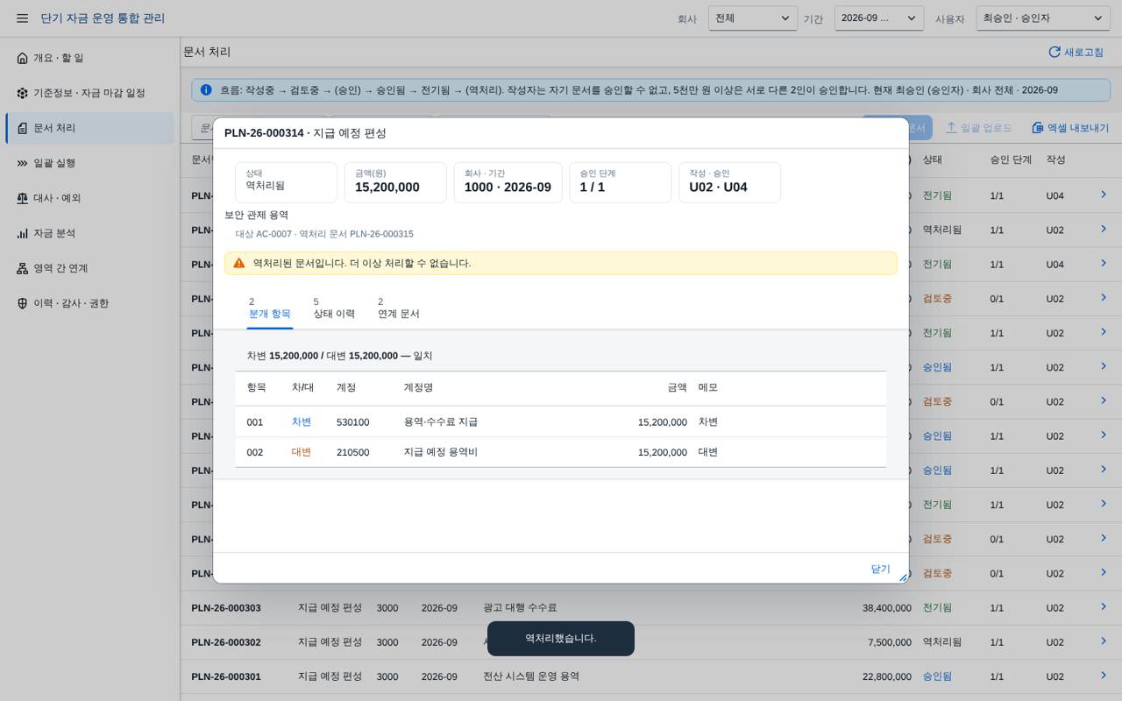Image resolution: width=1122 pixels, height=701 pixels.
Task: Click the 일괄 업로드 upload icon
Action: click(951, 128)
